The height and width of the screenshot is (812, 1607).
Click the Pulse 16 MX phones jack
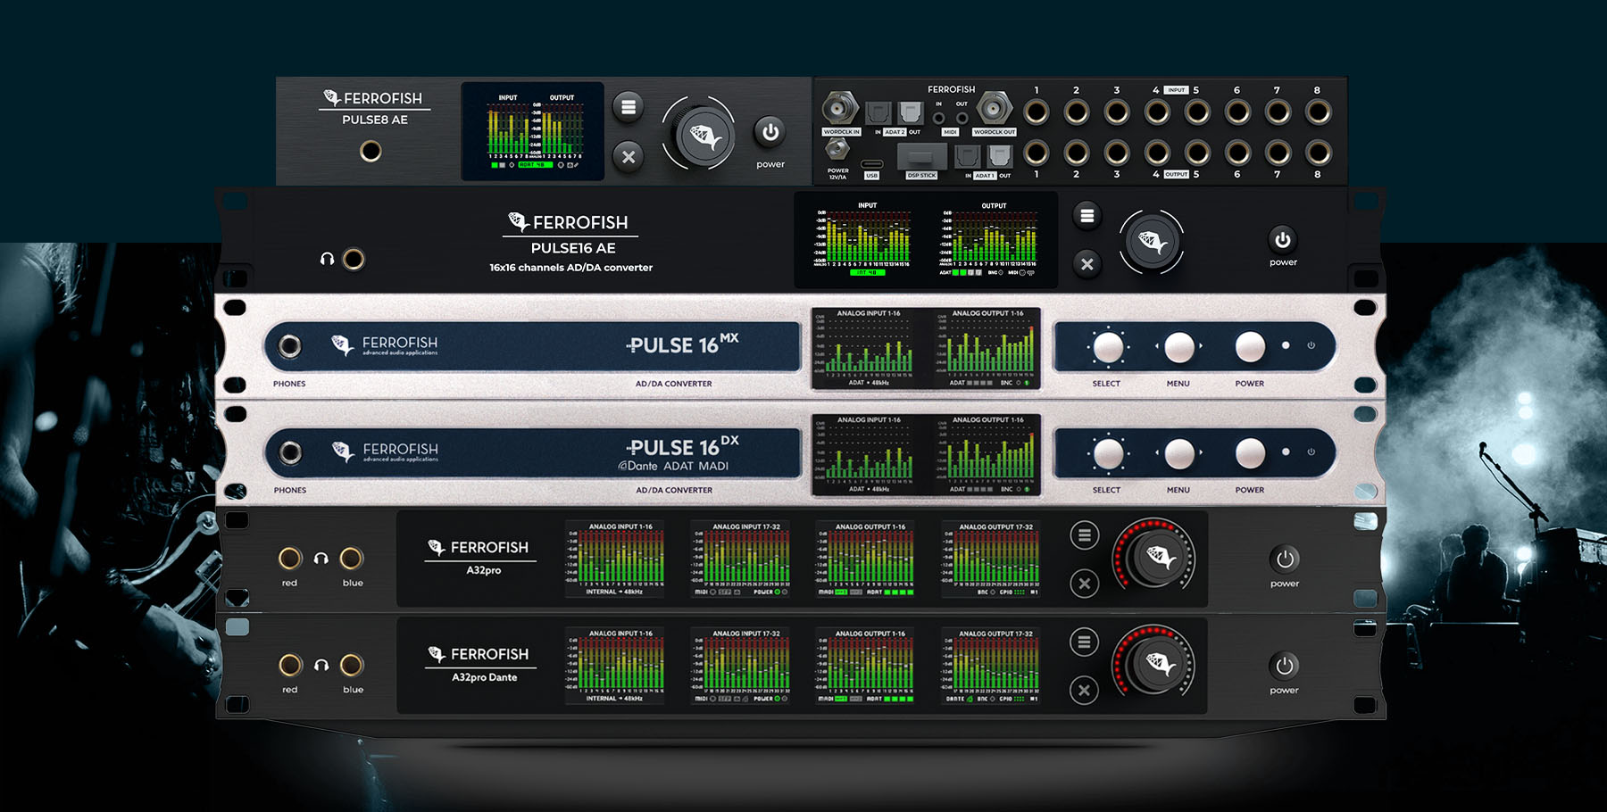289,346
